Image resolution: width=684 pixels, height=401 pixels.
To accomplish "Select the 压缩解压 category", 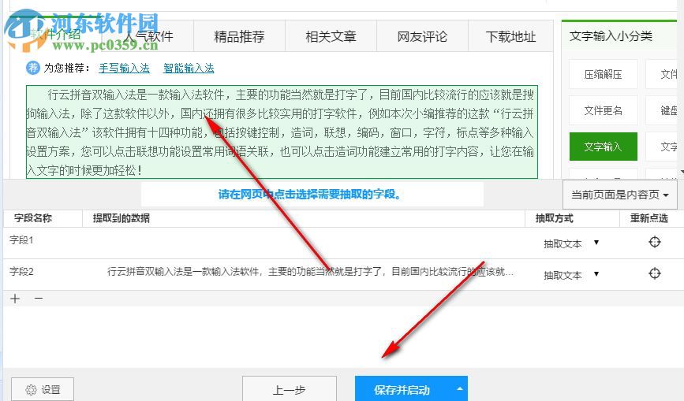I will tap(604, 75).
